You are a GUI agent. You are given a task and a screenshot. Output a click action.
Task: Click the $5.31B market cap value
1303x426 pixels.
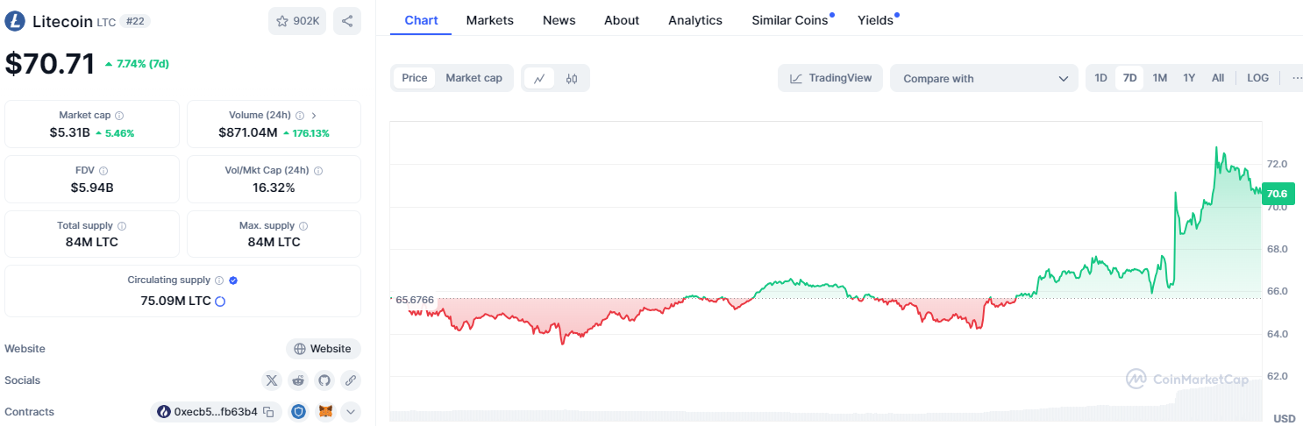(70, 132)
